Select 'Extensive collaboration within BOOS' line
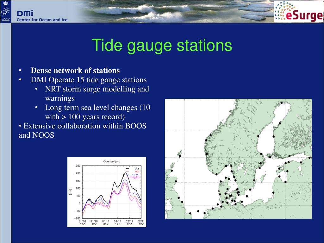The image size is (324, 243). [x=85, y=126]
